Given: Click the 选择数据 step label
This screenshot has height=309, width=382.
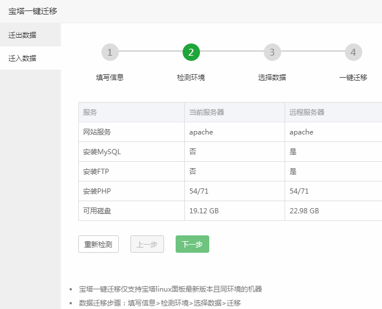Looking at the screenshot, I should pyautogui.click(x=272, y=78).
